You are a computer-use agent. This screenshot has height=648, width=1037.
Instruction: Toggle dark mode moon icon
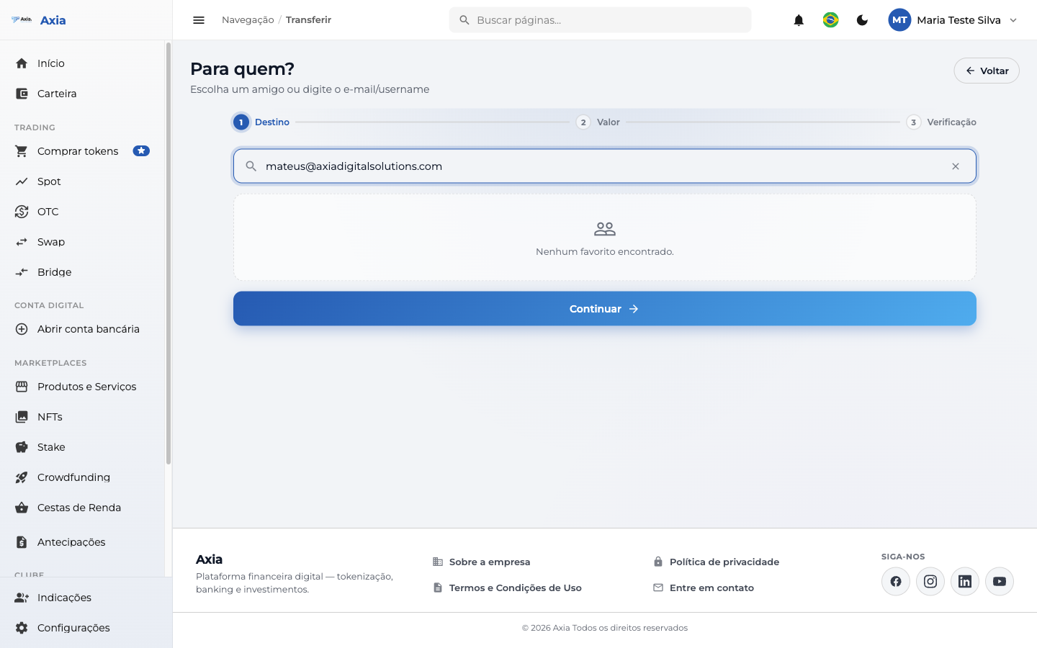[x=862, y=20]
